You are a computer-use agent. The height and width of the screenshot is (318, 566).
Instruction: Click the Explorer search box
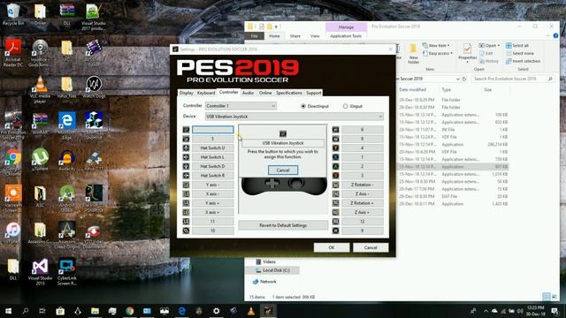click(513, 79)
